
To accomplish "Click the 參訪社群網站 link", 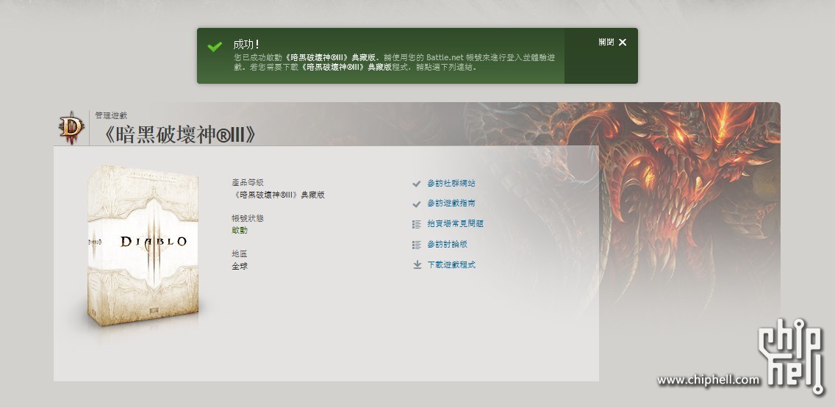I will click(451, 183).
